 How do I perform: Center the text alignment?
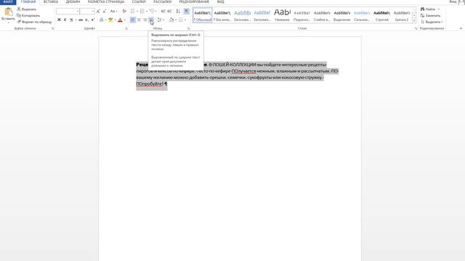pos(139,20)
